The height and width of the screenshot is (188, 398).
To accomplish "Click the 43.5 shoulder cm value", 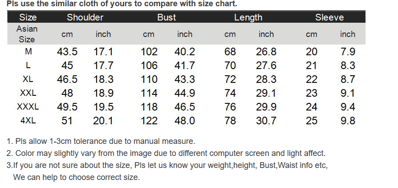I will [x=67, y=52].
